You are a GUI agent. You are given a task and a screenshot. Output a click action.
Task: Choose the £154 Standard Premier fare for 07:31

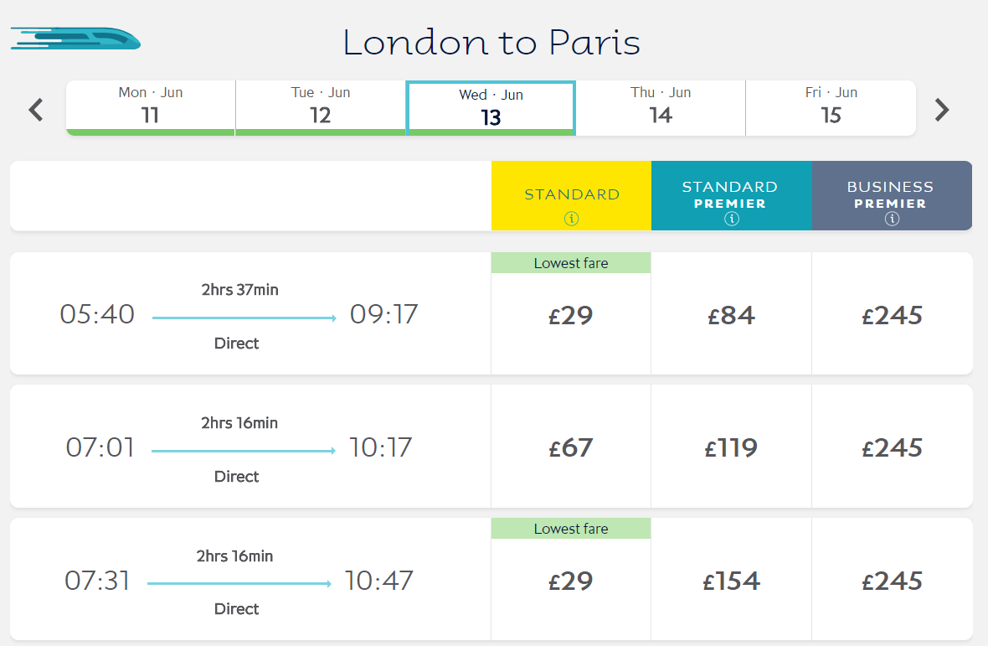click(732, 580)
